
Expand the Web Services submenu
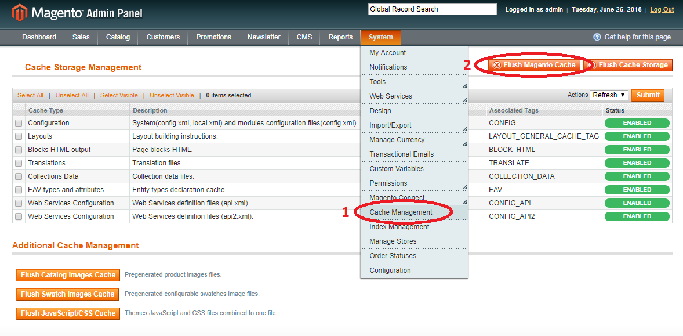pyautogui.click(x=414, y=96)
